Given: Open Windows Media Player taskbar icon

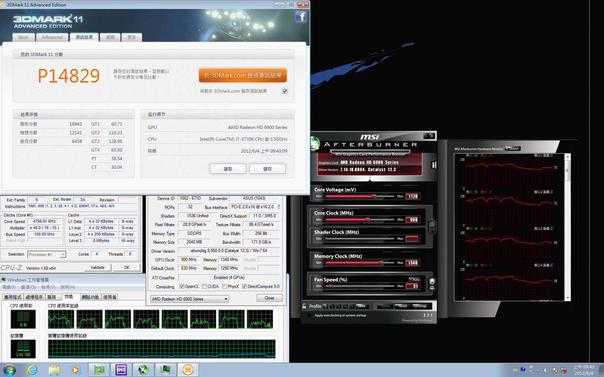Looking at the screenshot, I should tap(76, 370).
